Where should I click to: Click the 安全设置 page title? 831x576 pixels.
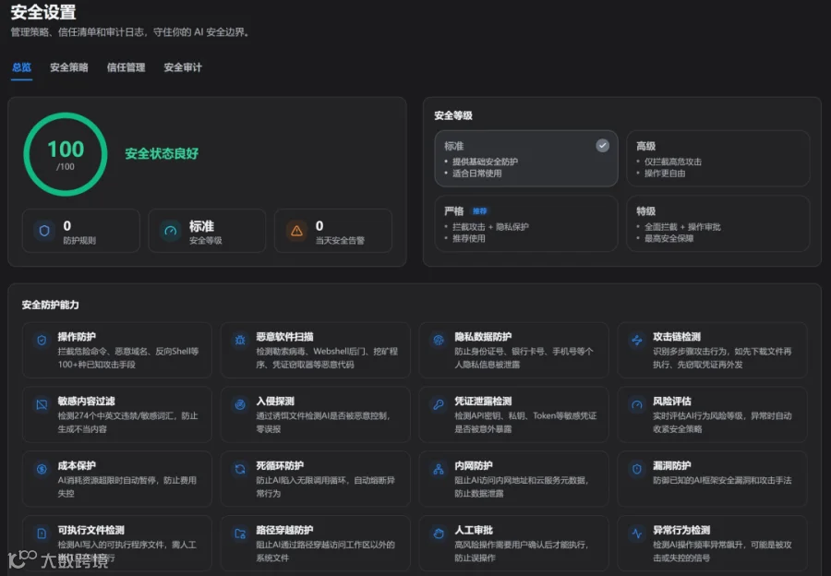[43, 12]
